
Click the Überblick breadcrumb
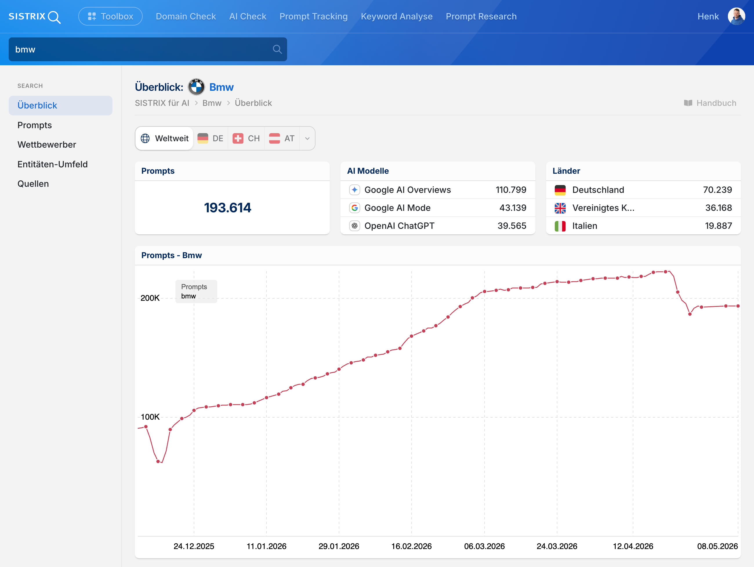pos(253,103)
